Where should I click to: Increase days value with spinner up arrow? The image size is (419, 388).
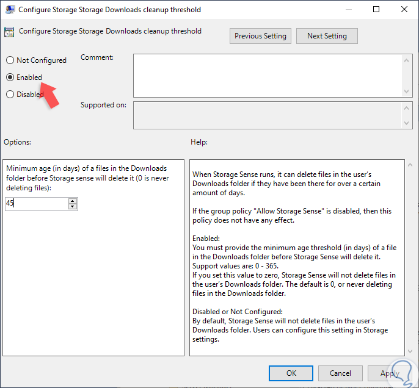[x=73, y=201]
